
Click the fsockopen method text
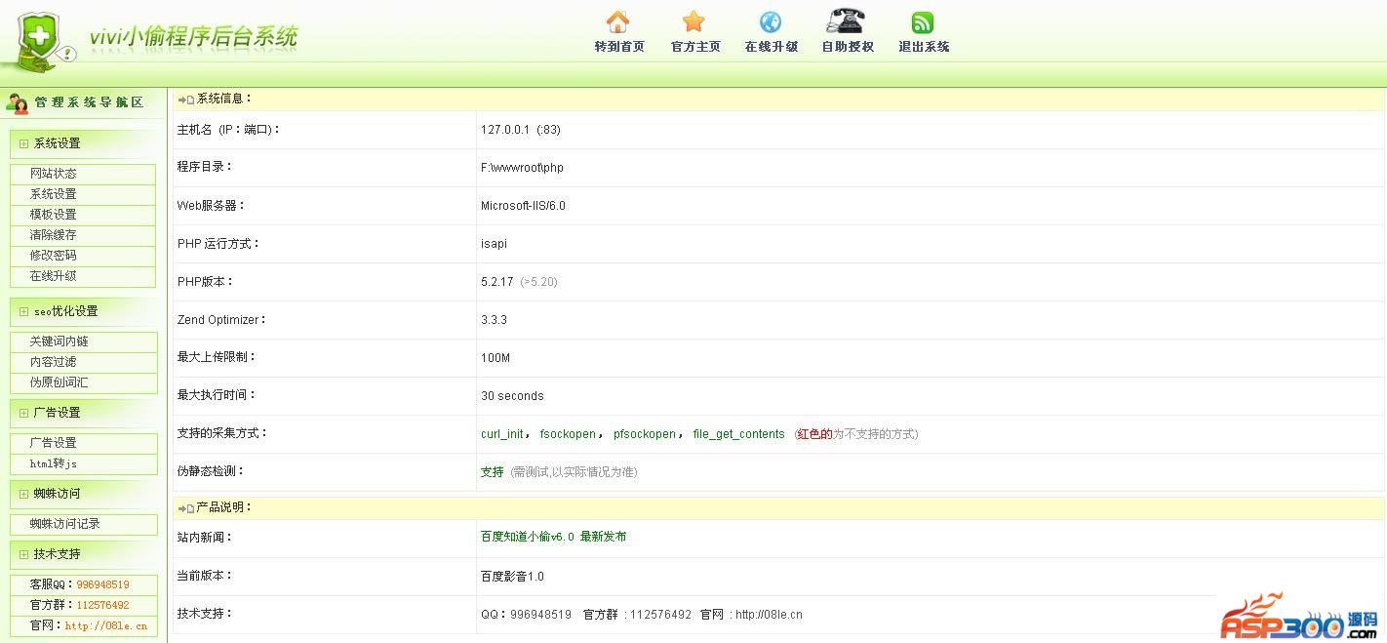click(568, 434)
